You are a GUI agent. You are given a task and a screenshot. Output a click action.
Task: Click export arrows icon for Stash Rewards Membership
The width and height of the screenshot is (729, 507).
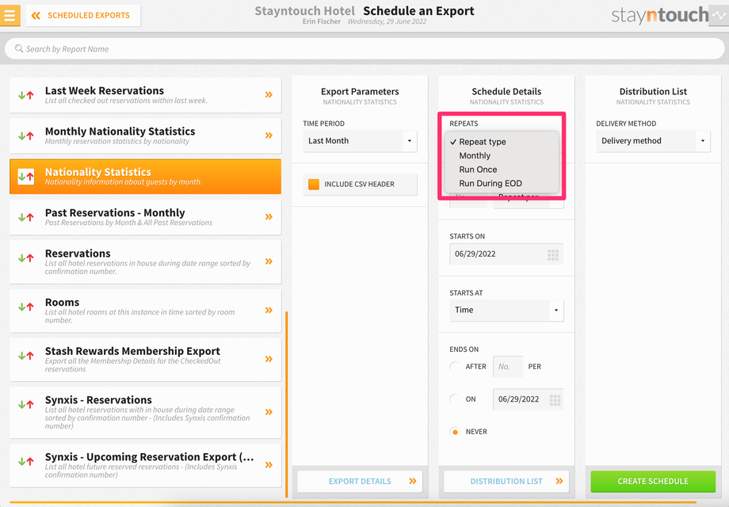point(26,356)
